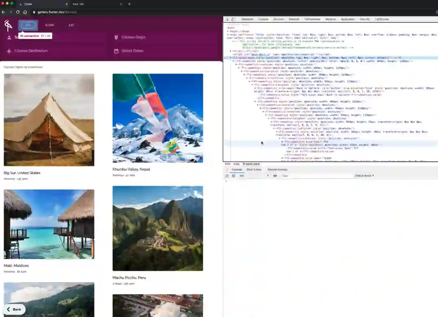The image size is (438, 317).
Task: Switch to the EAT tab
Action: [71, 25]
